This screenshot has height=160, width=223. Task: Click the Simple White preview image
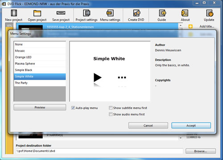click(x=110, y=71)
